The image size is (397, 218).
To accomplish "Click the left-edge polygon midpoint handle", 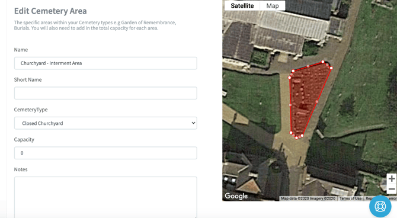I will [290, 105].
